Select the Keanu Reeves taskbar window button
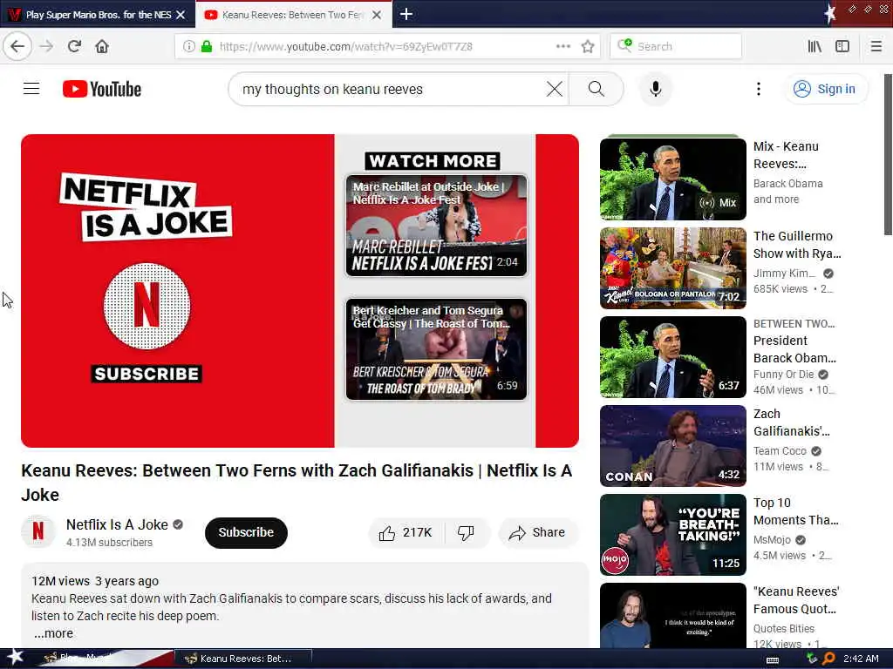This screenshot has width=893, height=669. pyautogui.click(x=242, y=659)
